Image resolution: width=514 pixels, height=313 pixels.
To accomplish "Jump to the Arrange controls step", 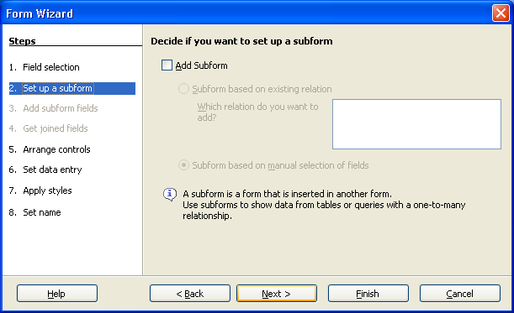I will pos(56,149).
